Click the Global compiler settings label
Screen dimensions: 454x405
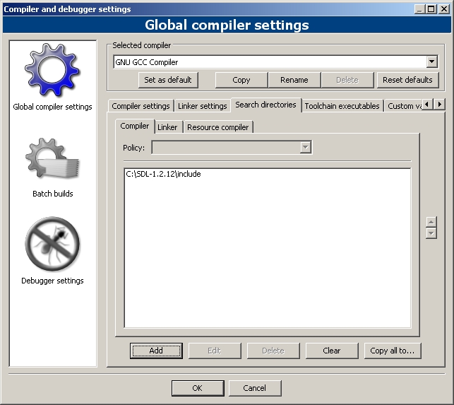click(52, 107)
